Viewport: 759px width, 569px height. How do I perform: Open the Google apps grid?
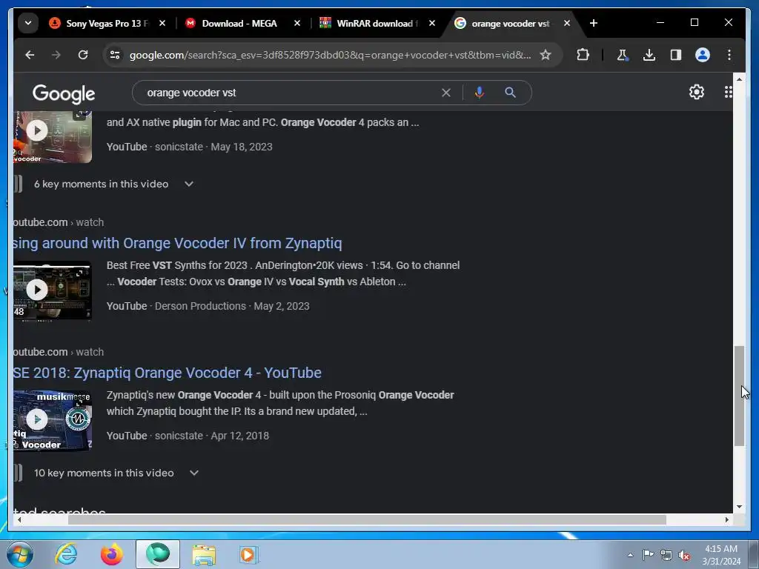(x=728, y=92)
